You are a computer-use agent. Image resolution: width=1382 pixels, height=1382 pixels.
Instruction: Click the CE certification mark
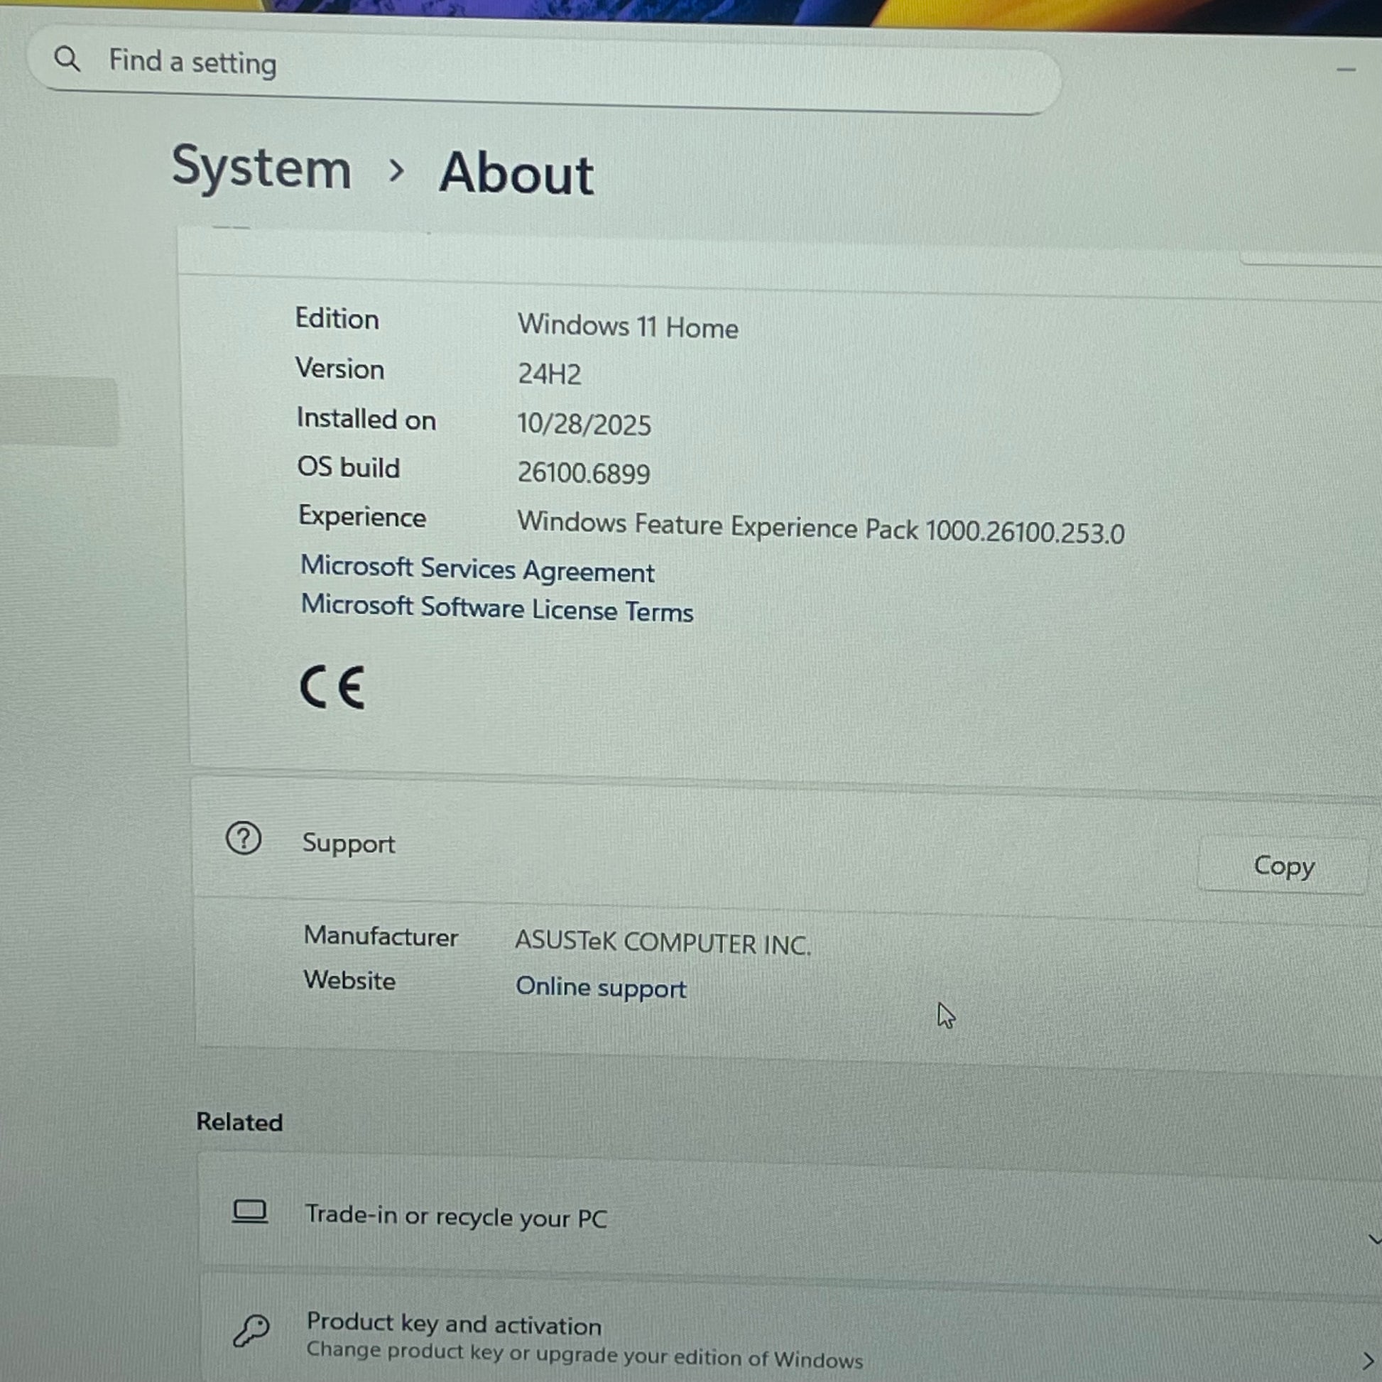click(x=332, y=687)
